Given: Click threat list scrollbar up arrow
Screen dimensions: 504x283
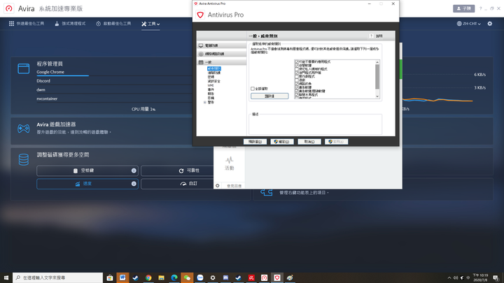Looking at the screenshot, I should (x=377, y=62).
